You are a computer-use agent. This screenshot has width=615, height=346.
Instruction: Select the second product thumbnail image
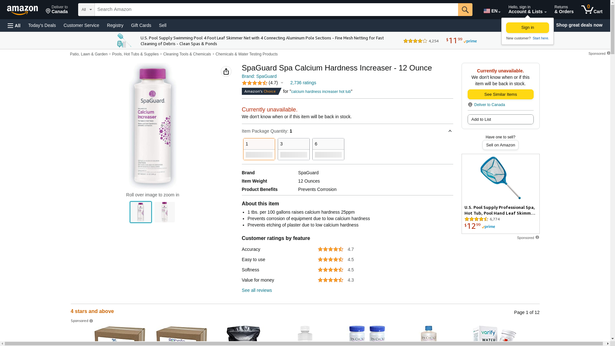click(x=164, y=212)
